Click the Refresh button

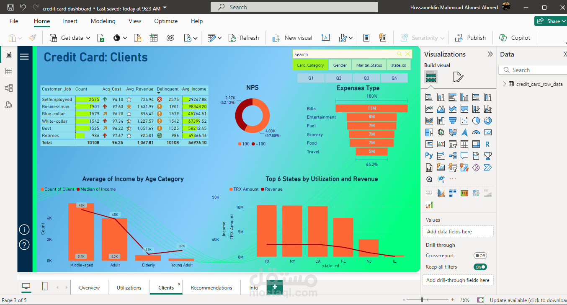coord(244,38)
